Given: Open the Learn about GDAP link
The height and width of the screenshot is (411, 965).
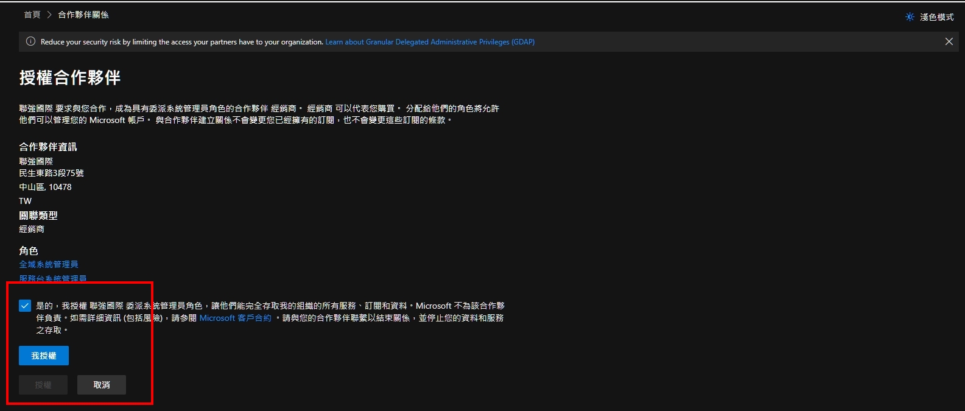Looking at the screenshot, I should pyautogui.click(x=430, y=42).
